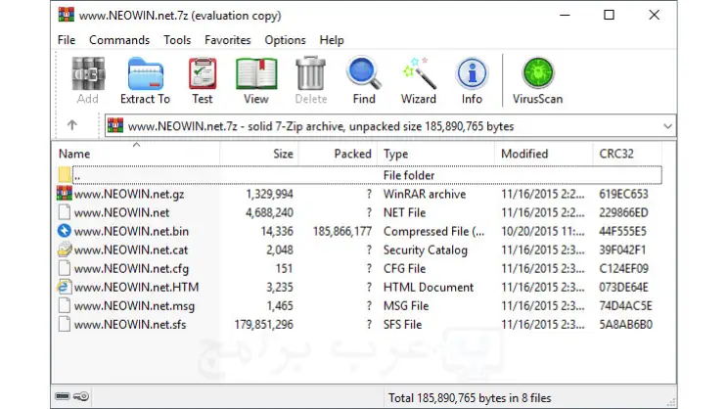Run the Test archive tool
Screen dimensions: 727x409
tap(203, 73)
